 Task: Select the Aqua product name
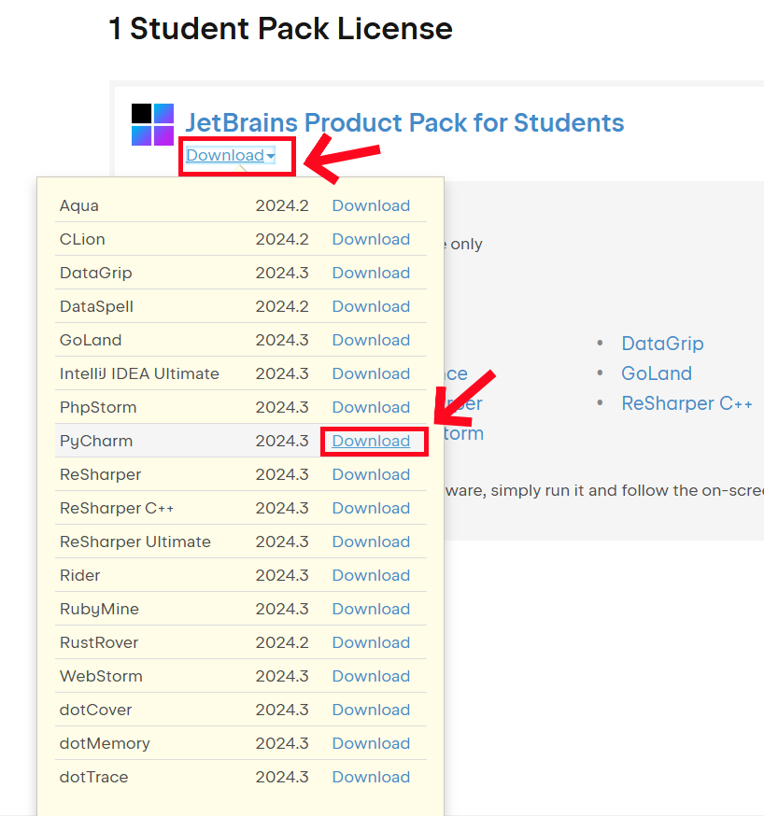coord(79,205)
